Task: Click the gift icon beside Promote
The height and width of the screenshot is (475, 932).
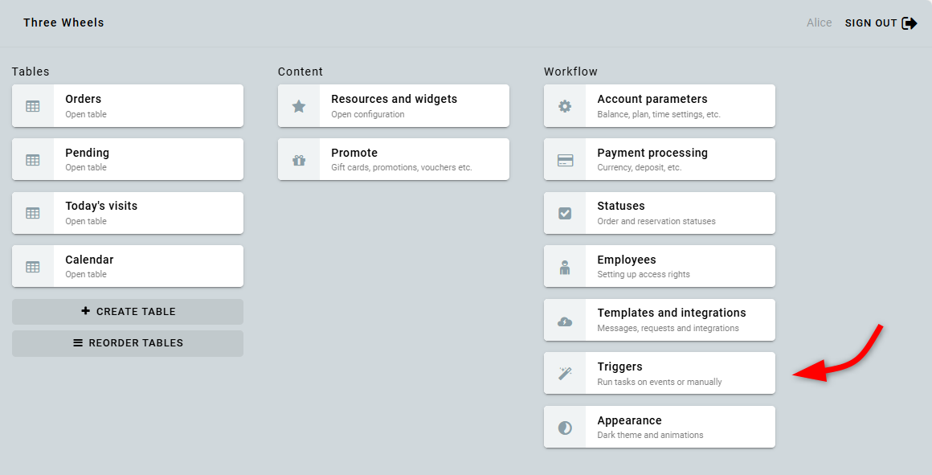Action: pyautogui.click(x=299, y=160)
